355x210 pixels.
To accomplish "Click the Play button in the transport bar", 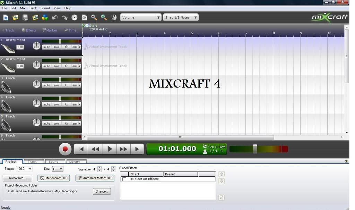I will click(x=109, y=149).
